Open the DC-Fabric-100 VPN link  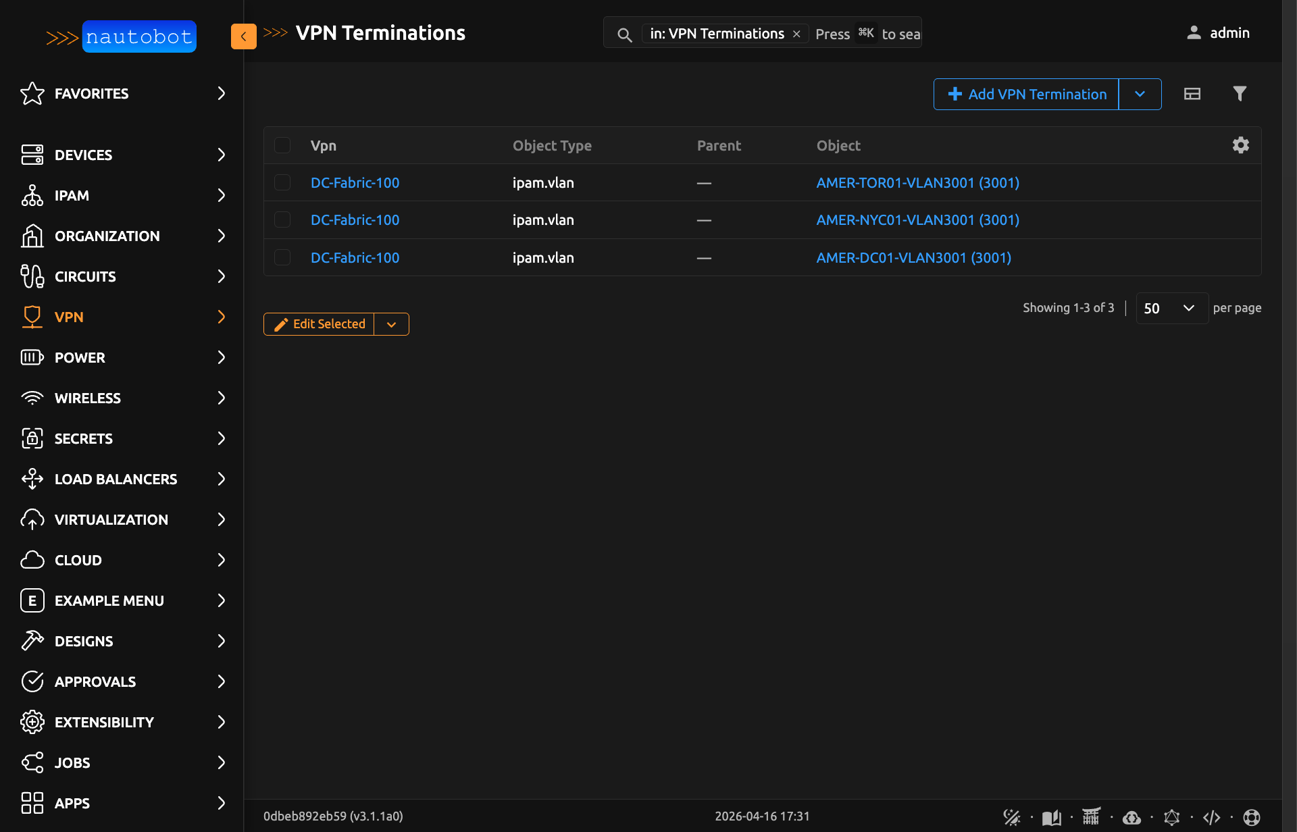pos(355,182)
